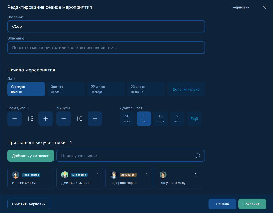Select the 2 часа duration option

177,119
